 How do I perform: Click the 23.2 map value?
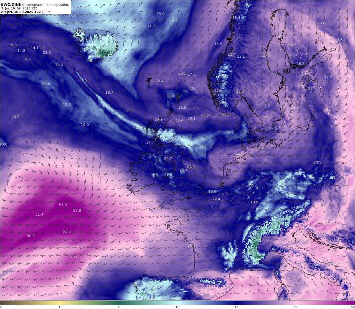pyautogui.click(x=205, y=116)
